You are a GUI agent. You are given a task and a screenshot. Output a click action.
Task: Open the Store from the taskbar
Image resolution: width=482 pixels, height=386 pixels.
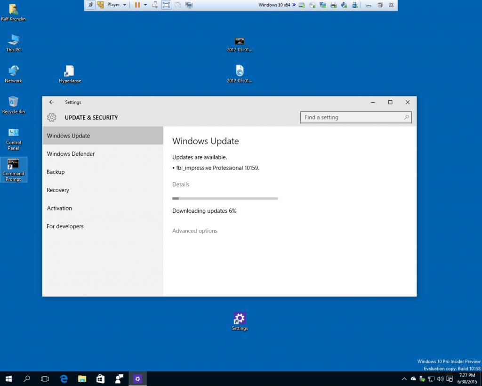coord(101,378)
